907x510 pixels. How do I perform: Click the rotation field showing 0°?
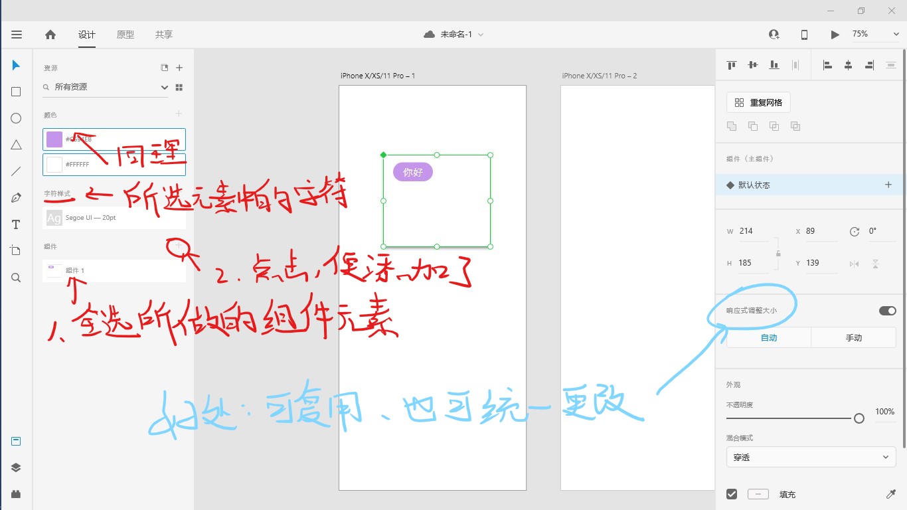pyautogui.click(x=881, y=232)
